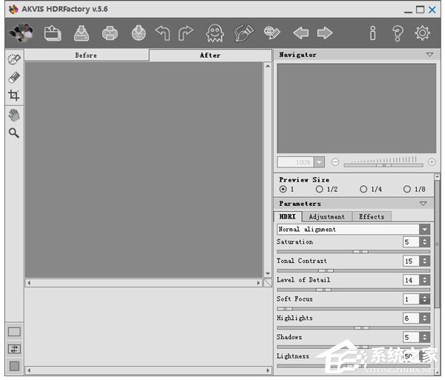Viewport: 445px width, 380px height.
Task: Select preview size 1/8 radio button
Action: point(407,190)
